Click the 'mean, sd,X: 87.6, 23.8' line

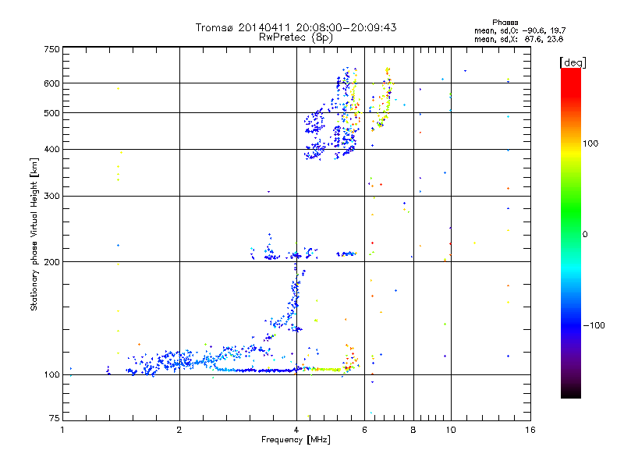tap(519, 39)
